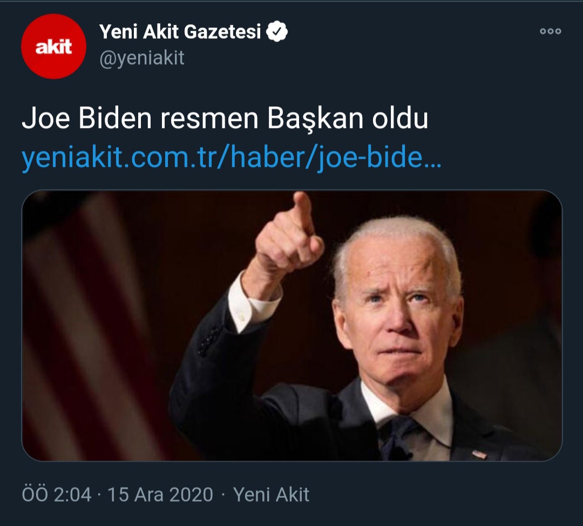Viewport: 583px width, 526px height.
Task: Click the flag lapel pin in the photo
Action: click(479, 454)
